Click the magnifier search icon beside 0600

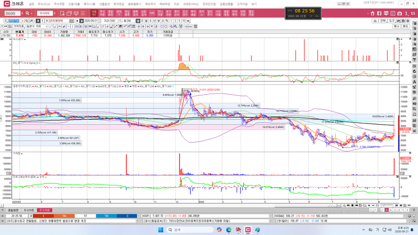[x=27, y=13]
